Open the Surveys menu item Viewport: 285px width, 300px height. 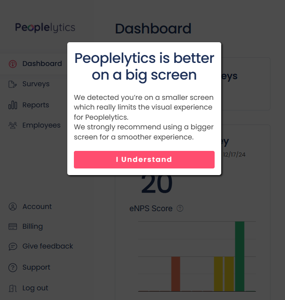pyautogui.click(x=36, y=84)
